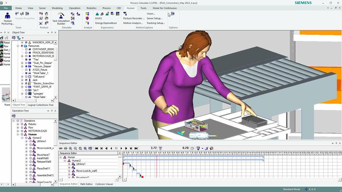Jump to the end of simulation
The height and width of the screenshot is (192, 342).
[136, 148]
